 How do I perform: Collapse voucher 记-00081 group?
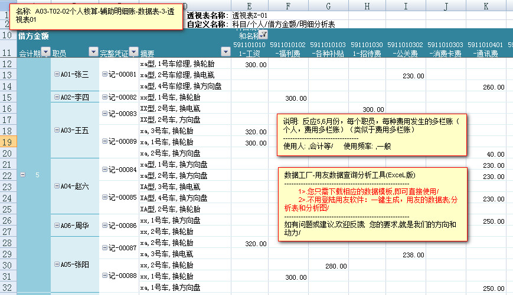coord(104,75)
